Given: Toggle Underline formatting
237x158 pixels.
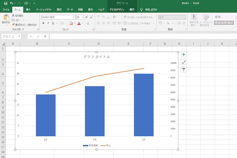Looking at the screenshot, I should 53,23.
